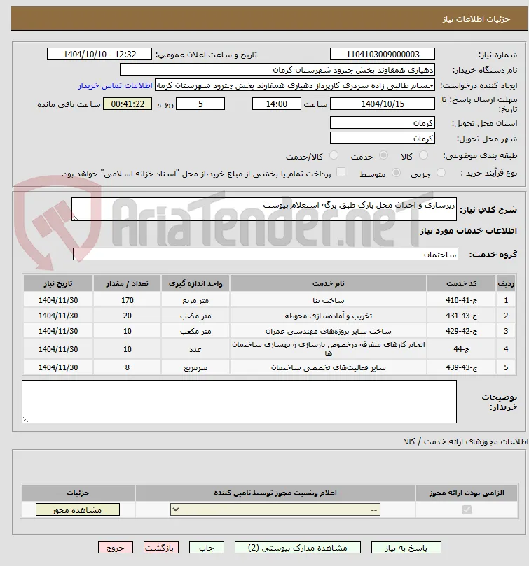The height and width of the screenshot is (566, 529).
Task: Click the نام دستگاه خریدار field
Action: (x=277, y=70)
